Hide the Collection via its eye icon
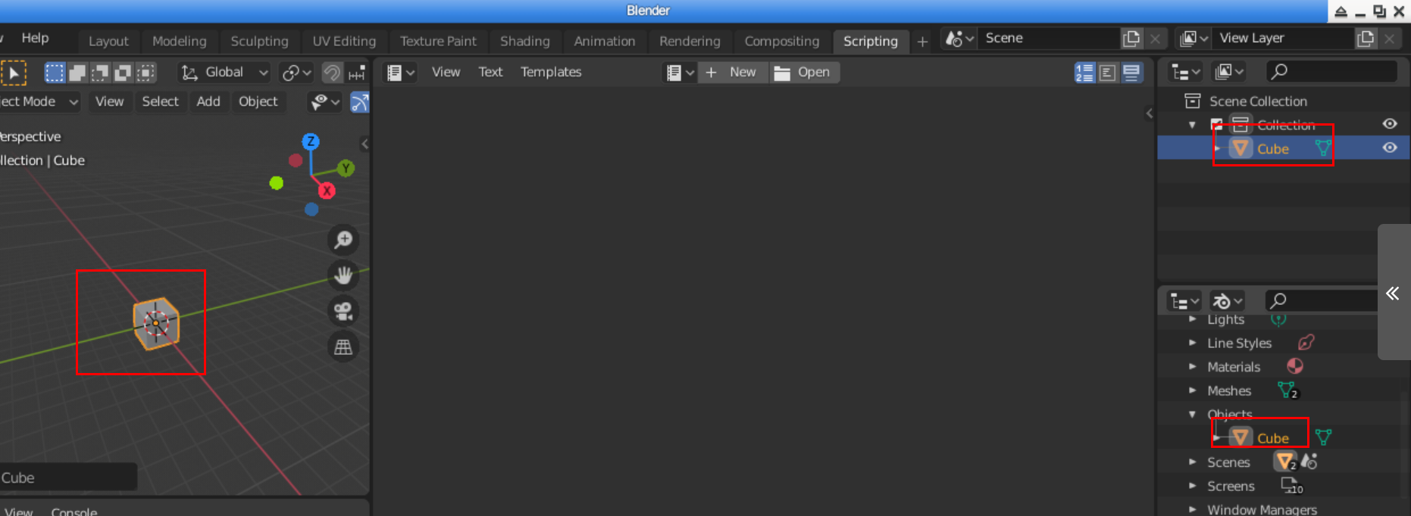This screenshot has height=516, width=1411. [x=1389, y=124]
